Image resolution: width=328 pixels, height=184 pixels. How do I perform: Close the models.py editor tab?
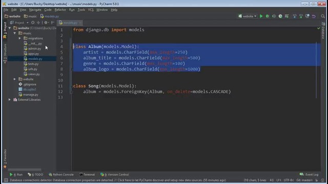[80, 22]
